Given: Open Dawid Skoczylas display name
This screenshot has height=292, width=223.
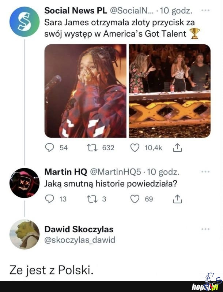Looking at the screenshot, I should coord(79,229).
